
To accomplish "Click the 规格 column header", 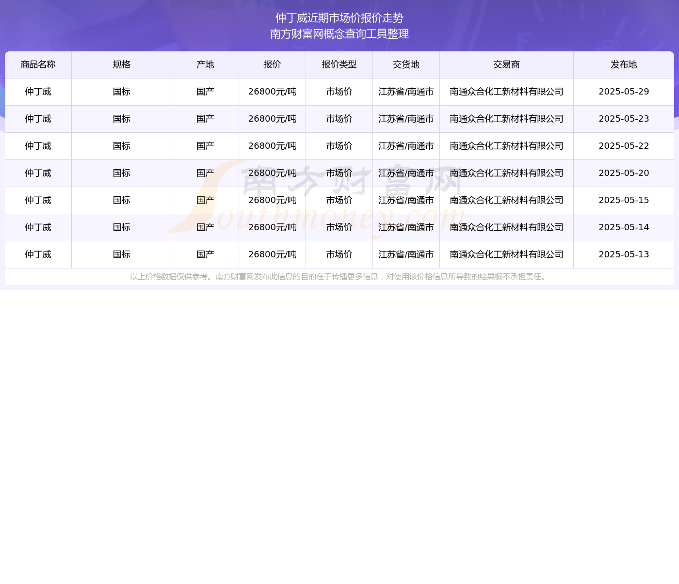I will tap(122, 64).
